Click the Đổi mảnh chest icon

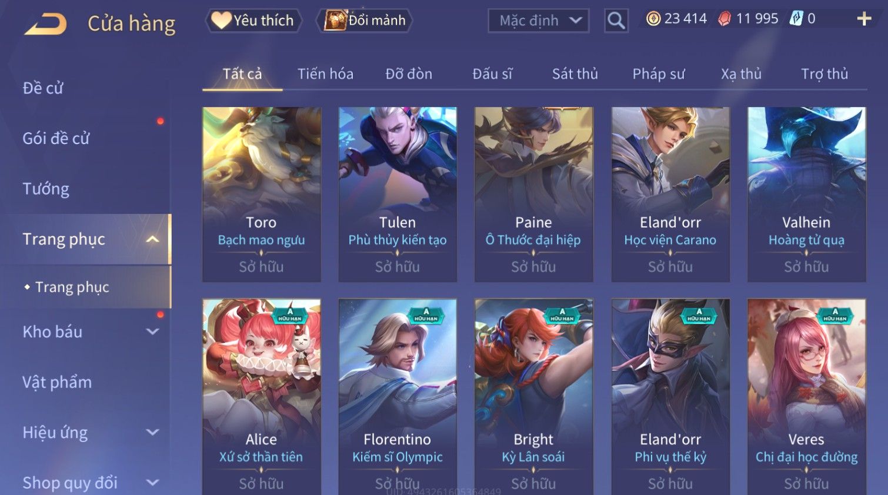[335, 21]
